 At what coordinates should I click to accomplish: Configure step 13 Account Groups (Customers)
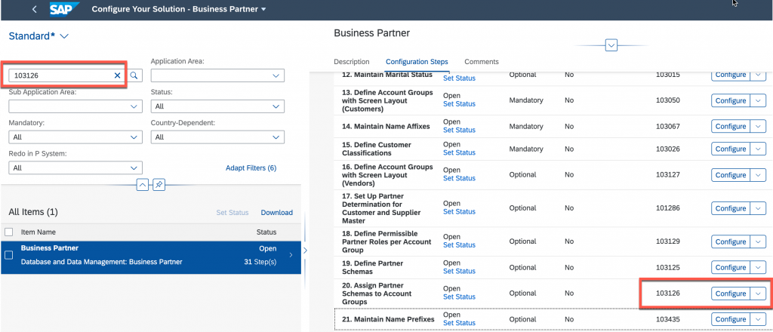(x=730, y=100)
